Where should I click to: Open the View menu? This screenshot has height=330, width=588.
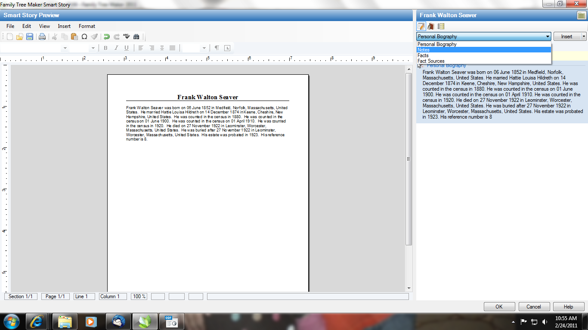click(44, 26)
